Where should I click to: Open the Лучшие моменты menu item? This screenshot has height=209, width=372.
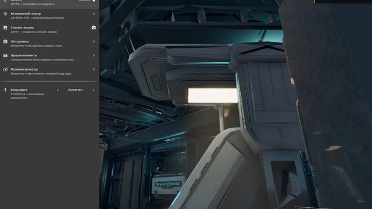tap(49, 57)
